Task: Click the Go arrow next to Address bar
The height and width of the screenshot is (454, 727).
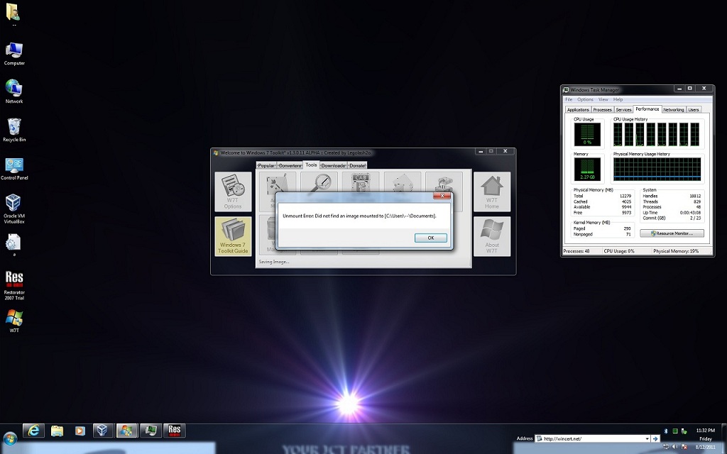Action: click(655, 438)
